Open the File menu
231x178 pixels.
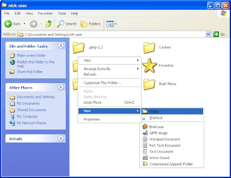7,14
